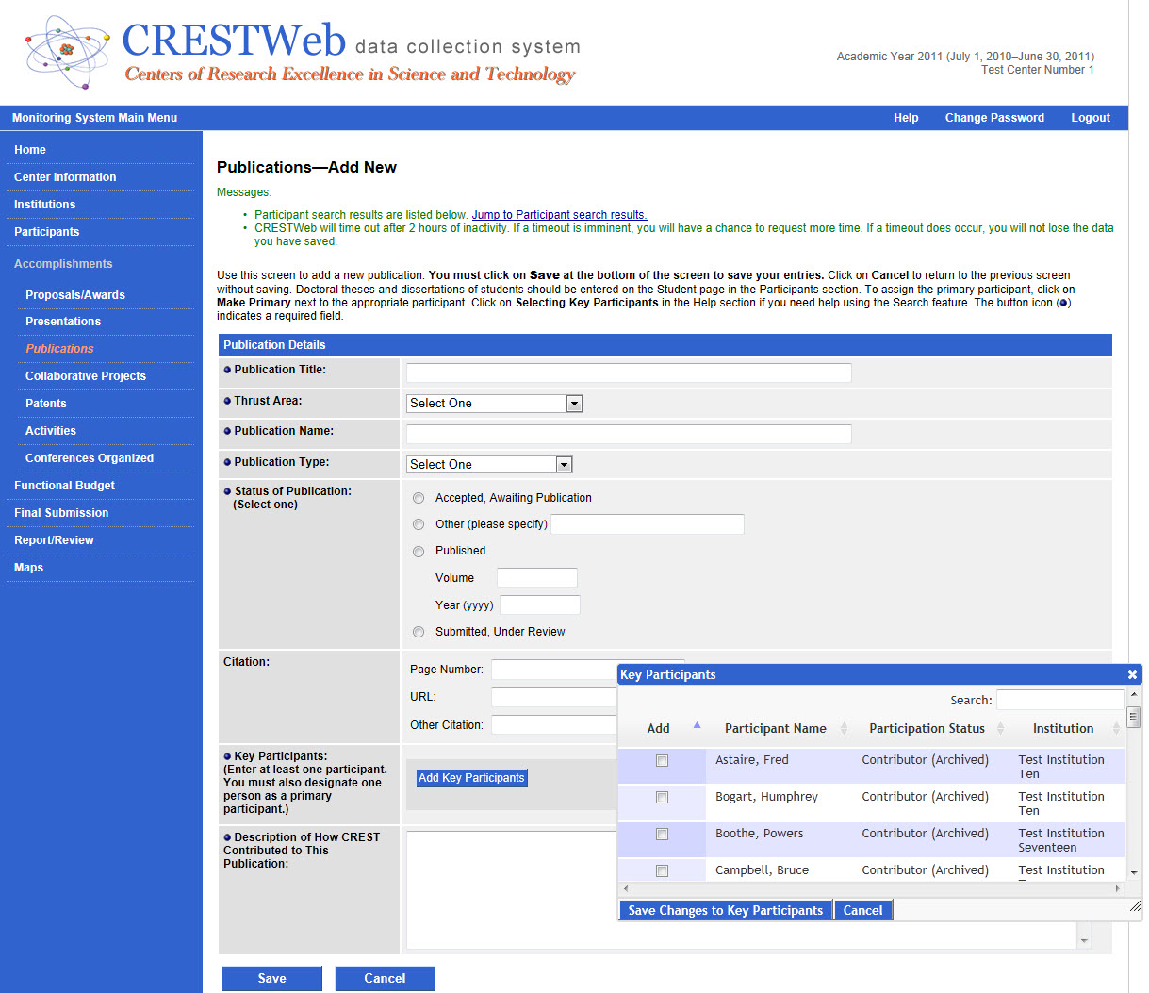Choose Accepted, Awaiting Publication radio option
Screen dimensions: 1149x993
pos(419,498)
